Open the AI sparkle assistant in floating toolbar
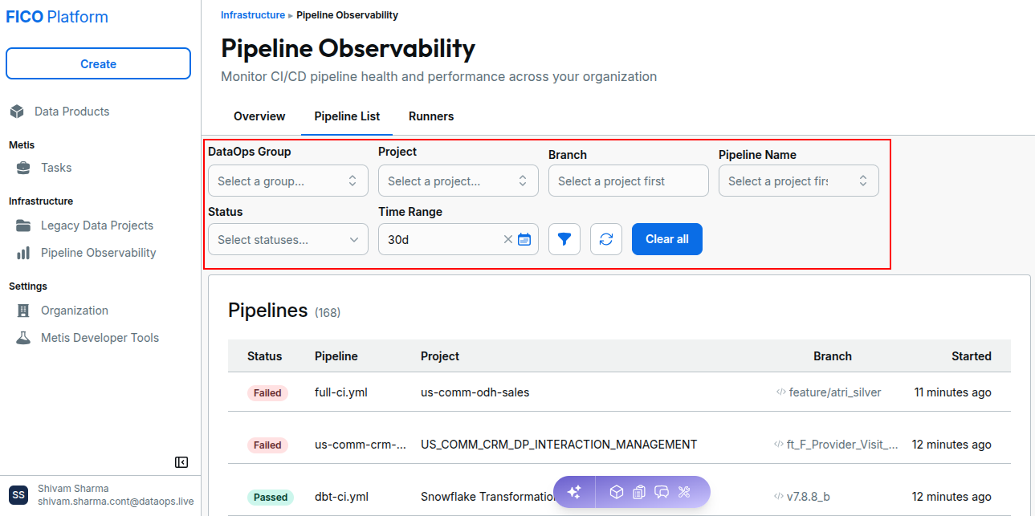Viewport: 1035px width, 516px height. (x=574, y=492)
